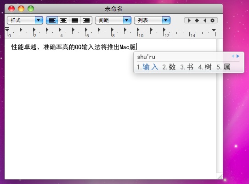Image resolution: width=249 pixels, height=184 pixels.
Task: Select justified text alignment button
Action: point(75,20)
